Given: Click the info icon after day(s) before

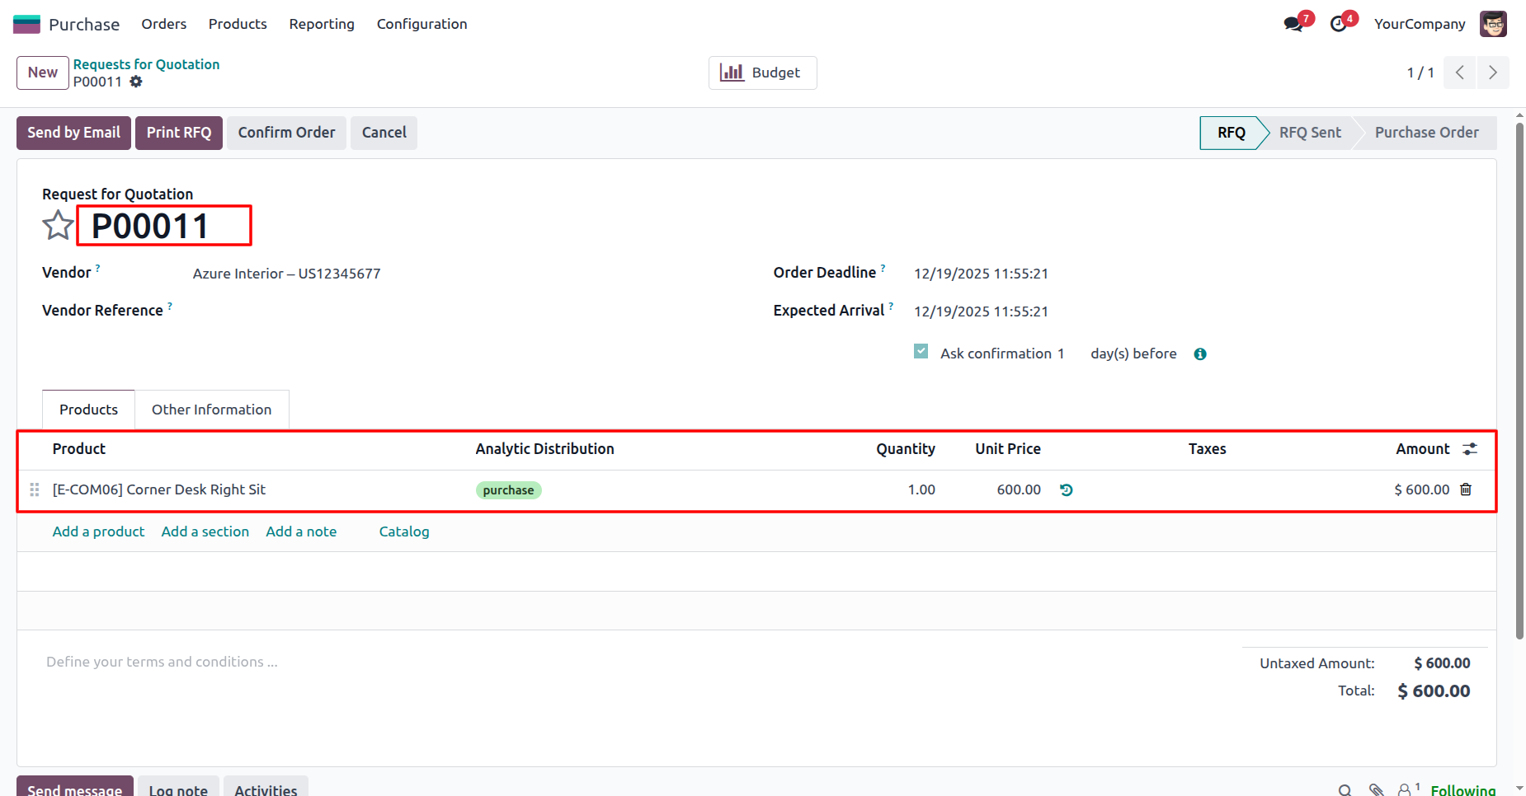Looking at the screenshot, I should pos(1200,354).
